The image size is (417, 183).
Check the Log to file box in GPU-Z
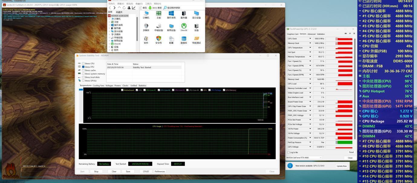pyautogui.click(x=288, y=152)
